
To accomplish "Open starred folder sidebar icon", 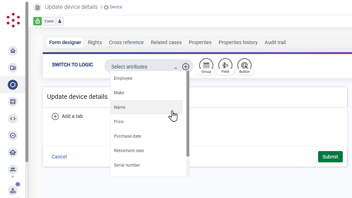I will [13, 68].
